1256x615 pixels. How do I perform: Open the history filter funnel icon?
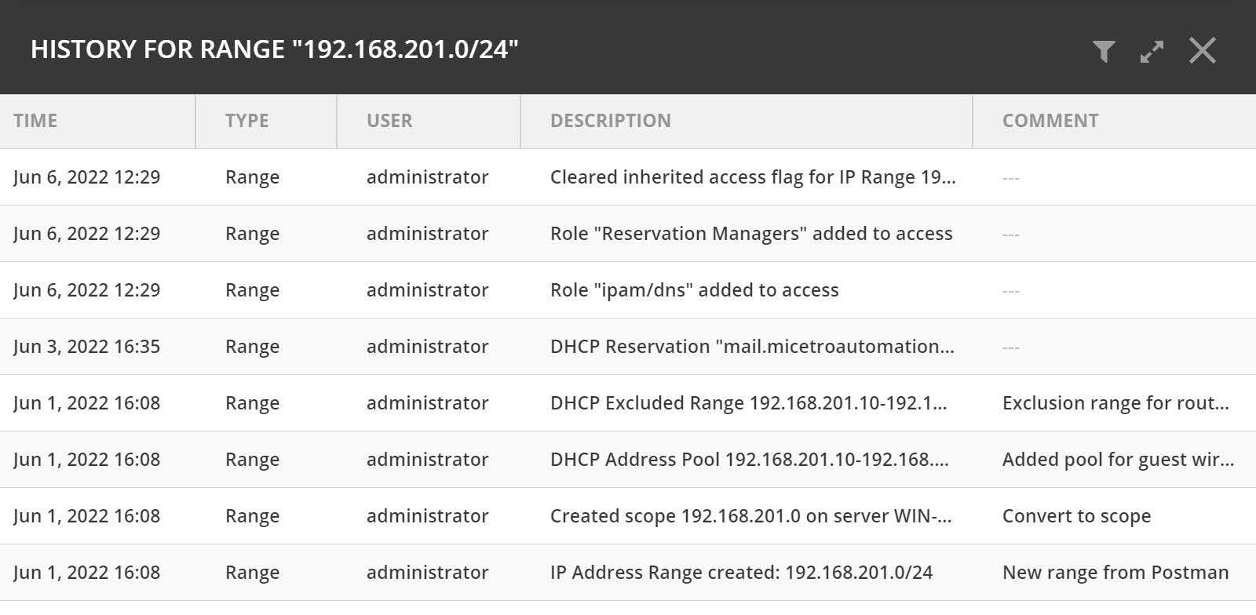[x=1104, y=51]
